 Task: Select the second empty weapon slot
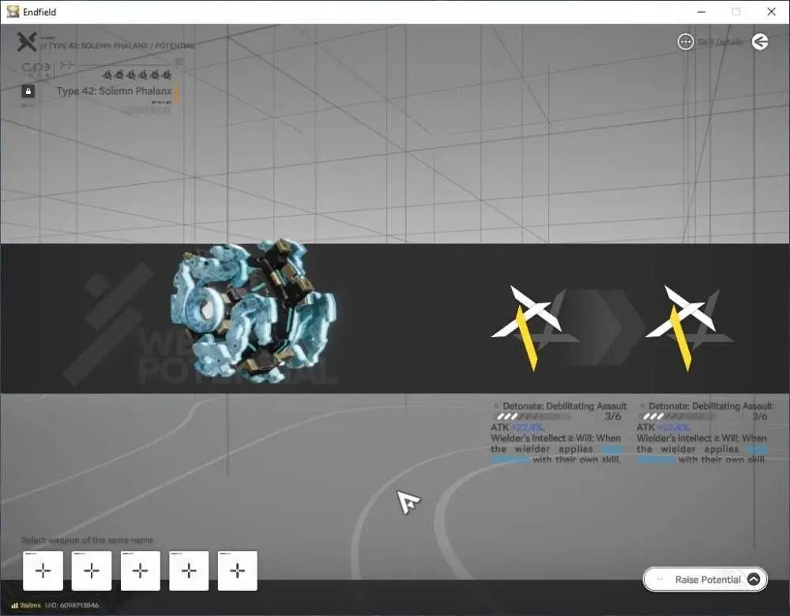[91, 571]
